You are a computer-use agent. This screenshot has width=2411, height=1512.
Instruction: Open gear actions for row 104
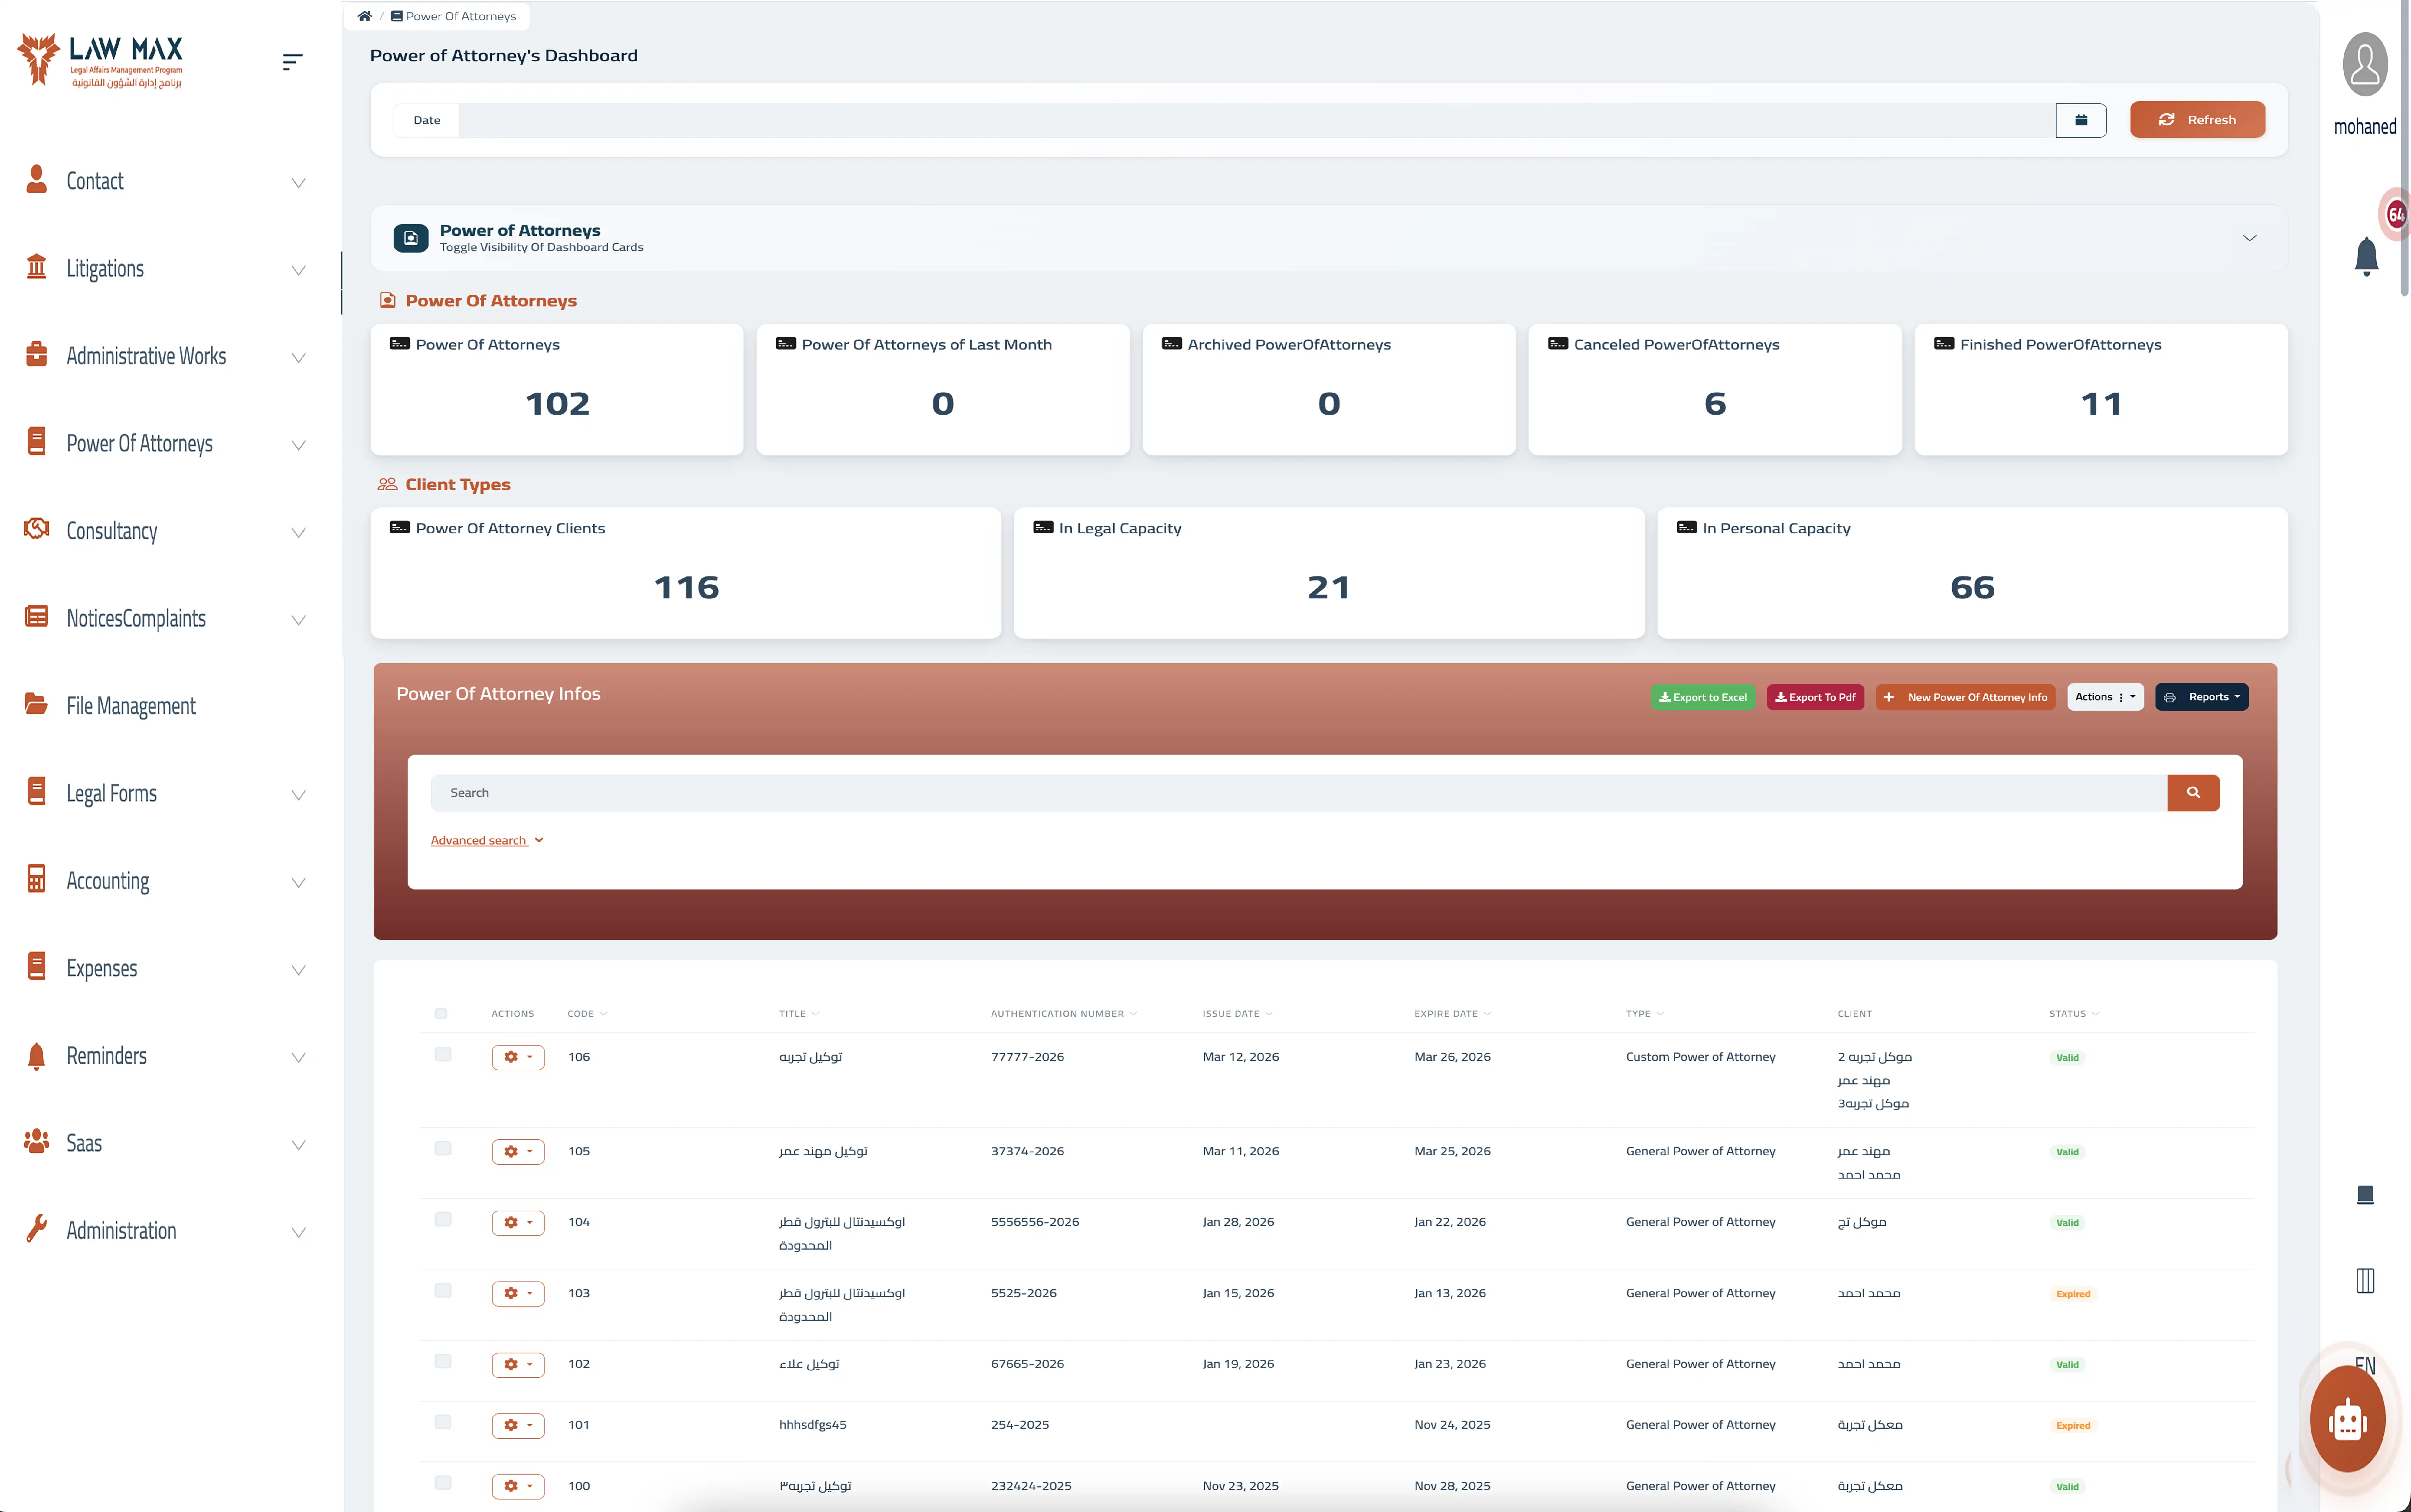pos(518,1223)
